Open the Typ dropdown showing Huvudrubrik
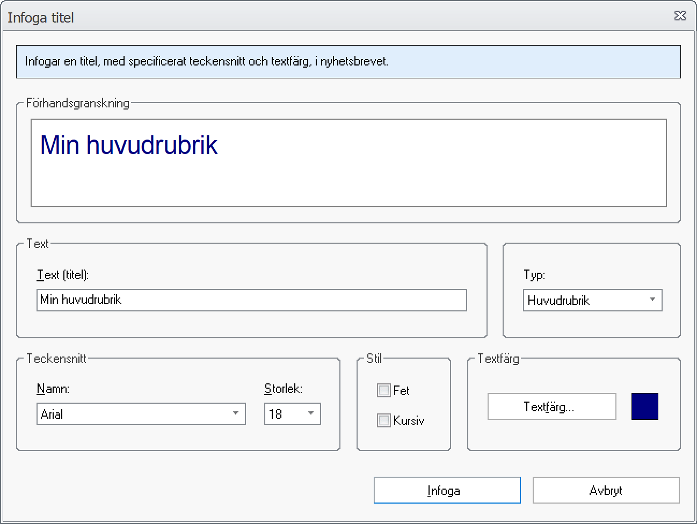The width and height of the screenshot is (697, 524). [x=593, y=300]
